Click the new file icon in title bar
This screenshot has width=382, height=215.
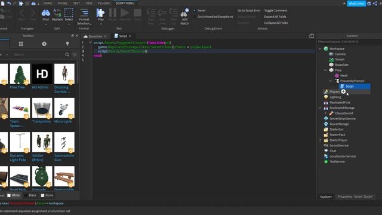pyautogui.click(x=2, y=4)
